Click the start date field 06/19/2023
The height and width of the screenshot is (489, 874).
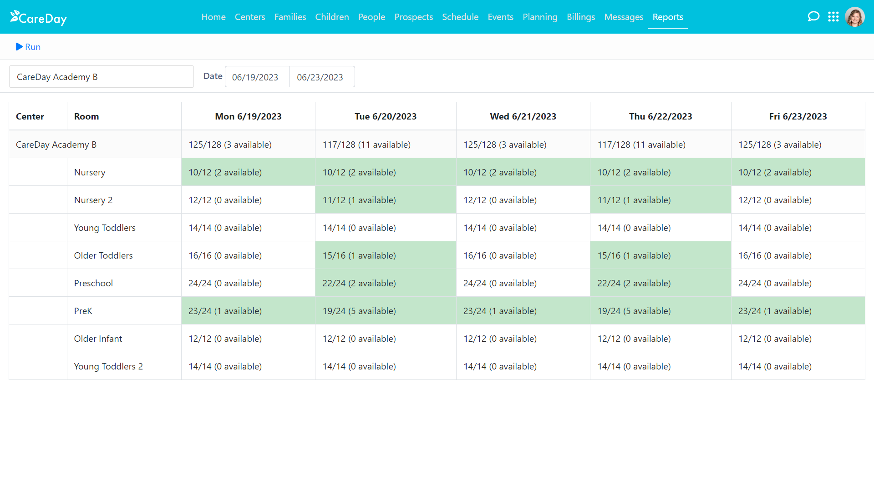[x=256, y=77]
